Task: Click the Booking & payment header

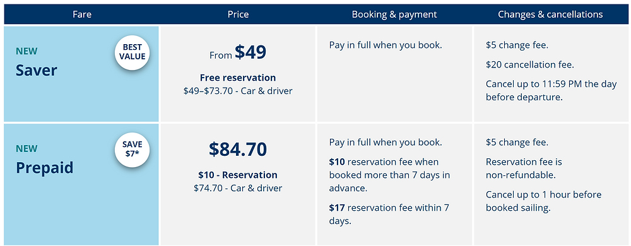Action: (394, 15)
